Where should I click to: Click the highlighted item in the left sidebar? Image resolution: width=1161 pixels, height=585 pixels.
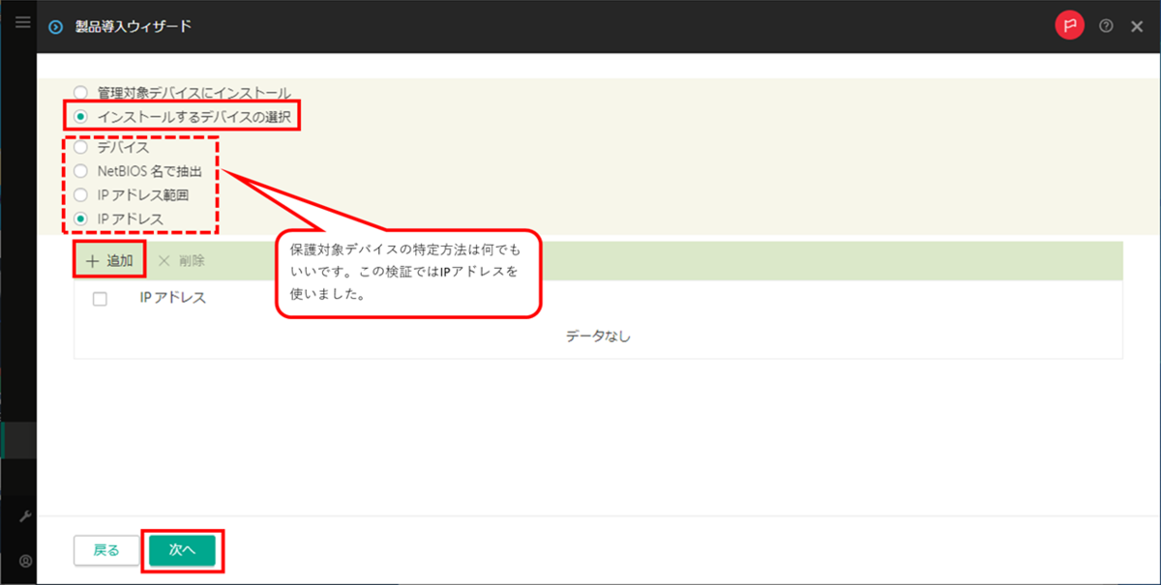pos(21,439)
